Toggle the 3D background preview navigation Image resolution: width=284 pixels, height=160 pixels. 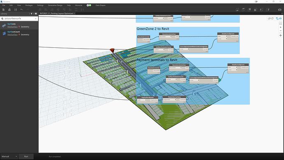[270, 19]
